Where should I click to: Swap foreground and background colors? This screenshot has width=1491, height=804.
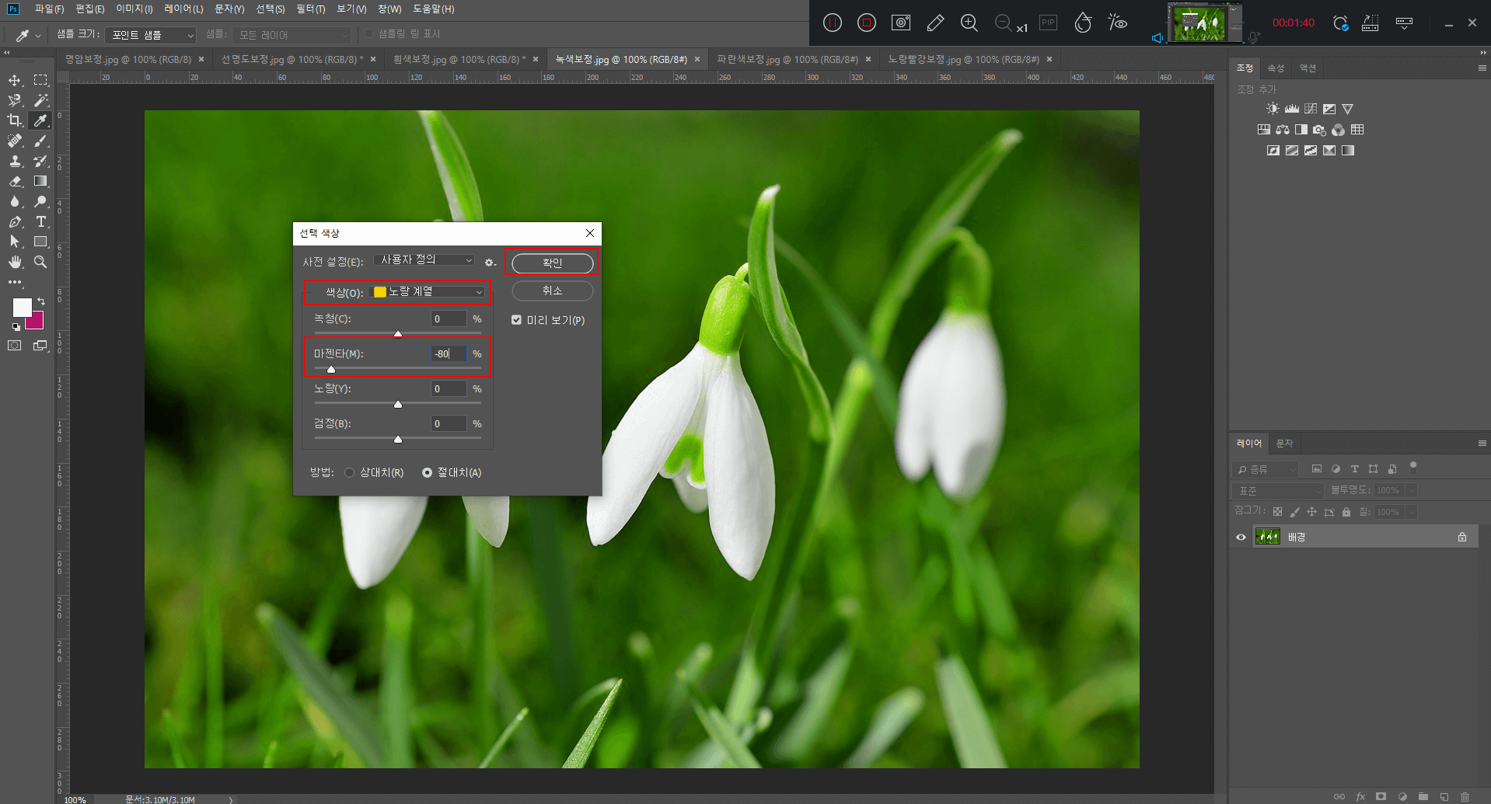pos(40,301)
